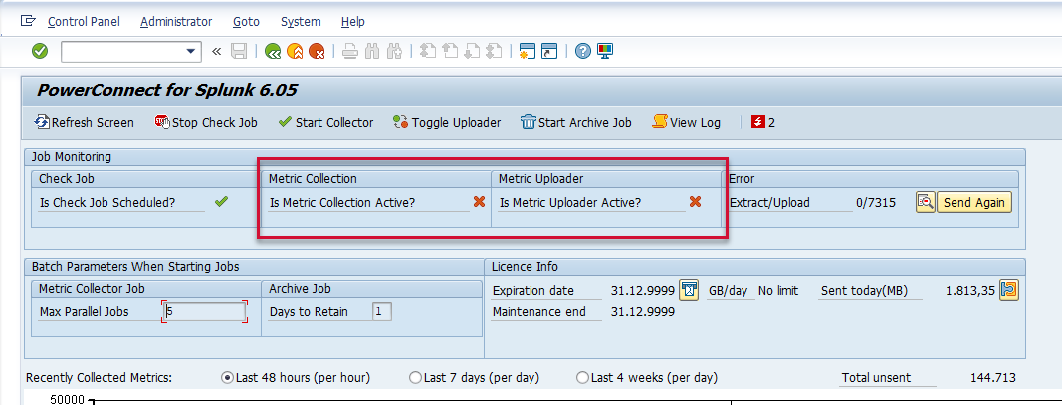Open the session menu icon at top-left
Screen dimensions: 1062x405
coord(28,21)
